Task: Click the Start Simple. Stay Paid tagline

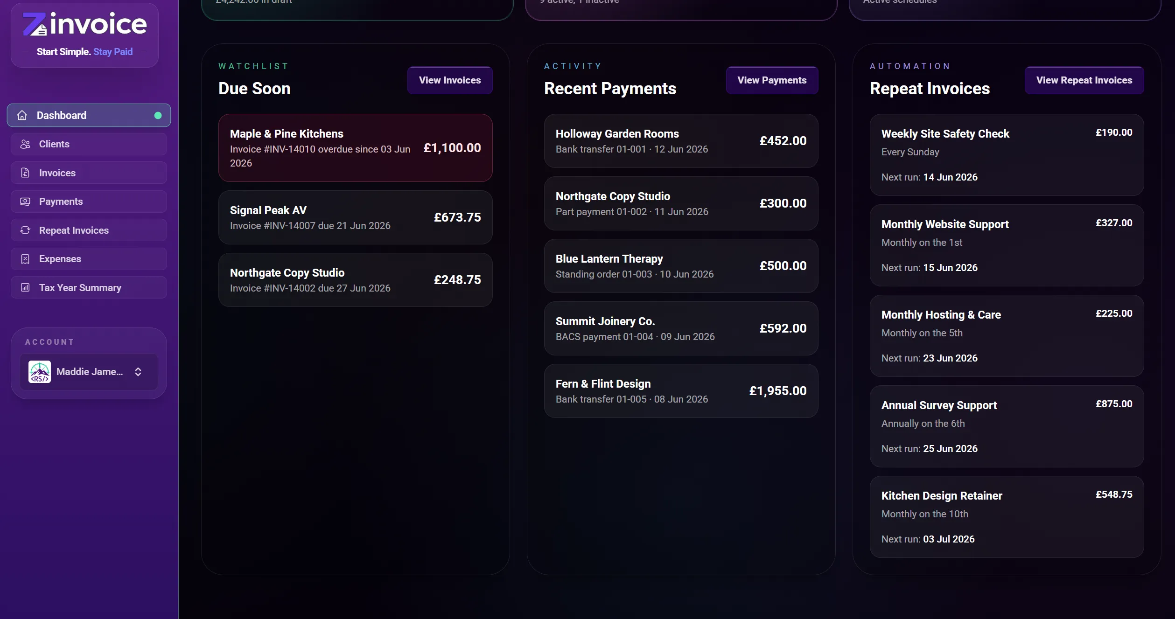Action: pos(84,52)
